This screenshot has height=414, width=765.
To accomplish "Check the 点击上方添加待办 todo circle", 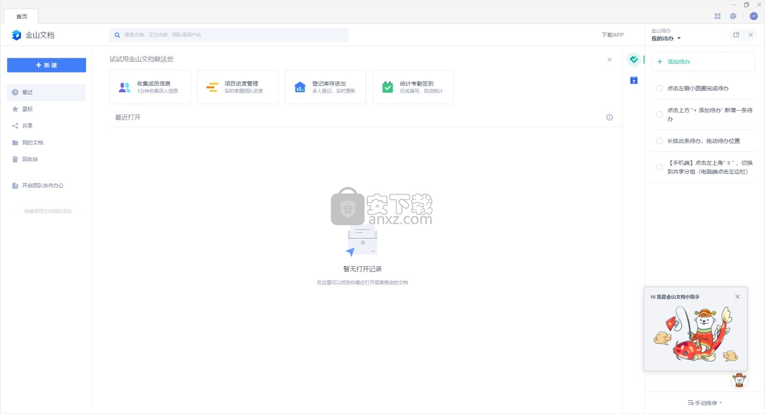I will [659, 115].
